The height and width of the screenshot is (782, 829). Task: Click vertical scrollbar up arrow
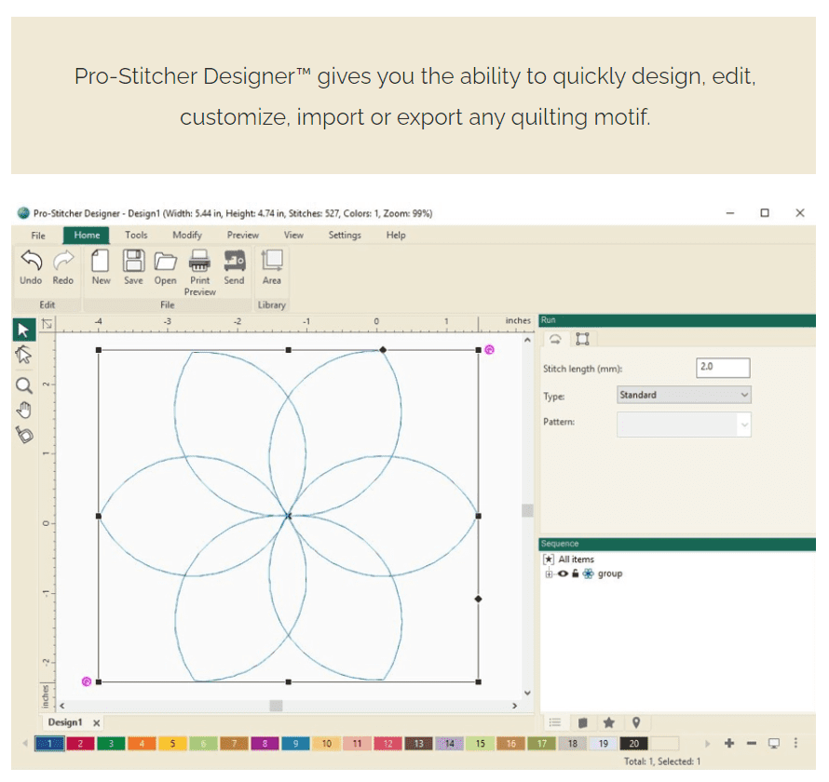pyautogui.click(x=527, y=341)
